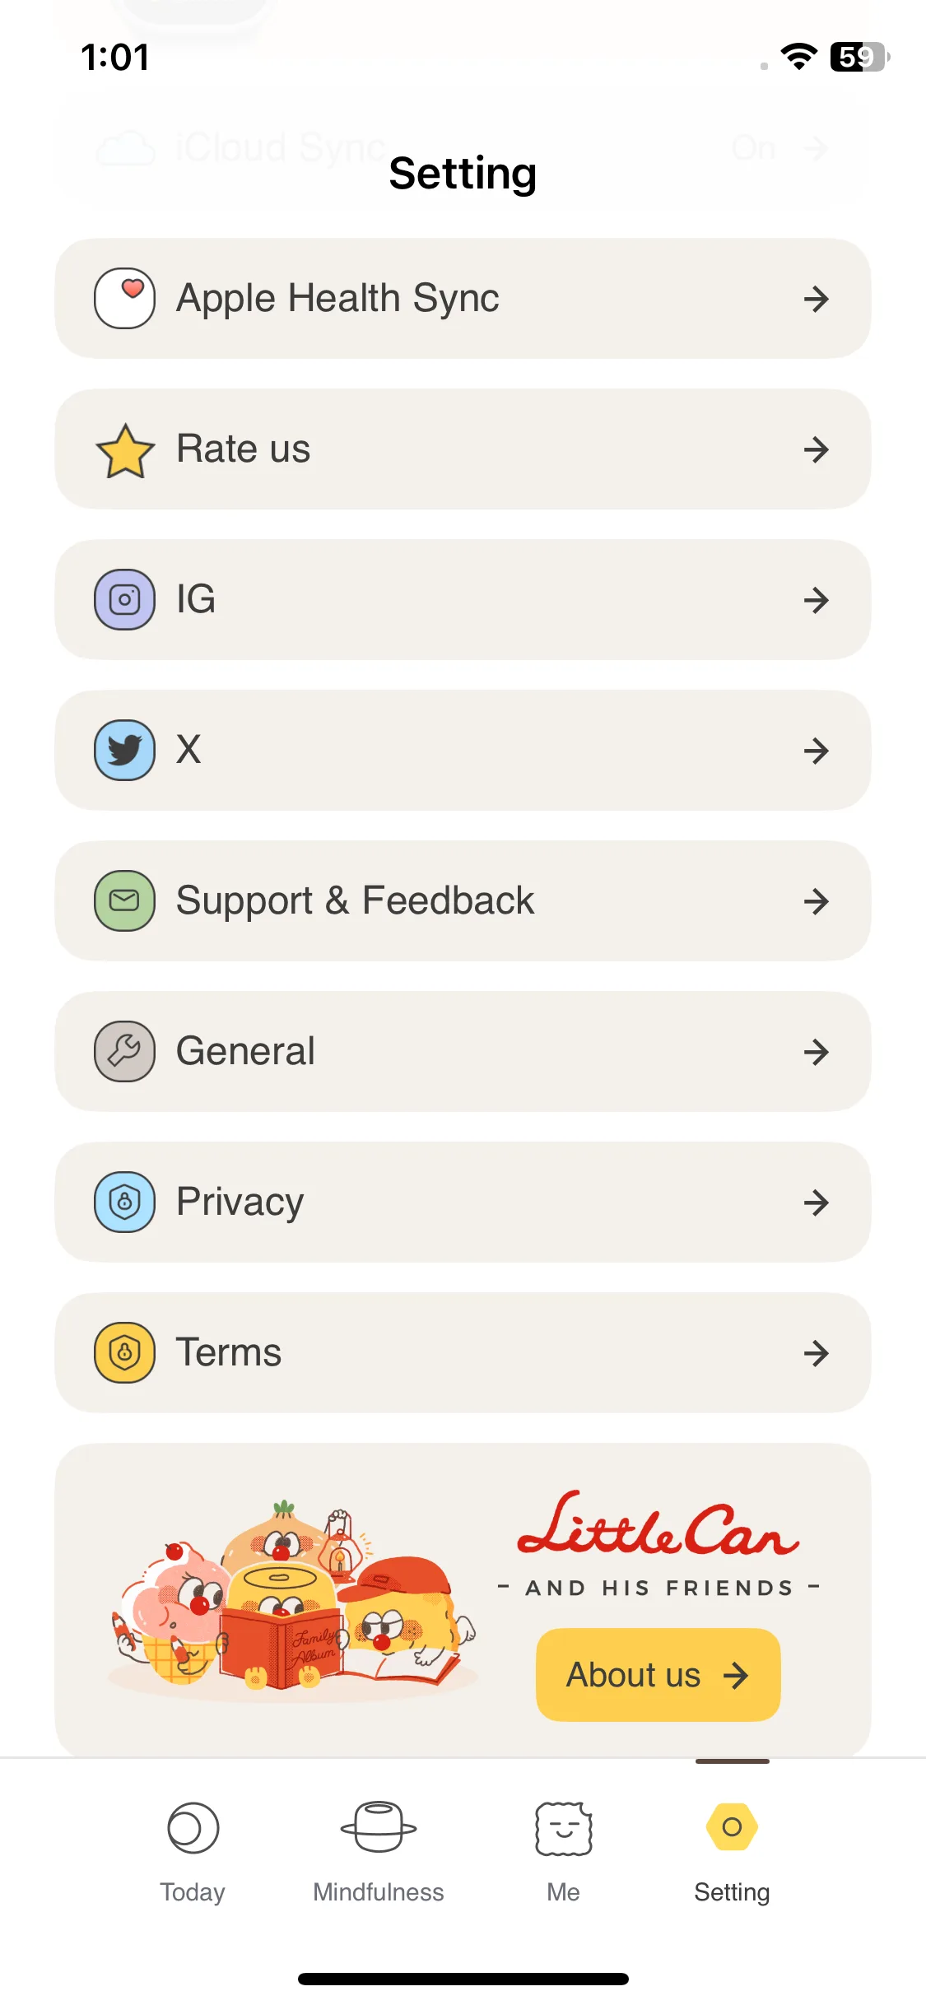Open General settings via its arrow
This screenshot has height=2005, width=926.
tap(816, 1052)
